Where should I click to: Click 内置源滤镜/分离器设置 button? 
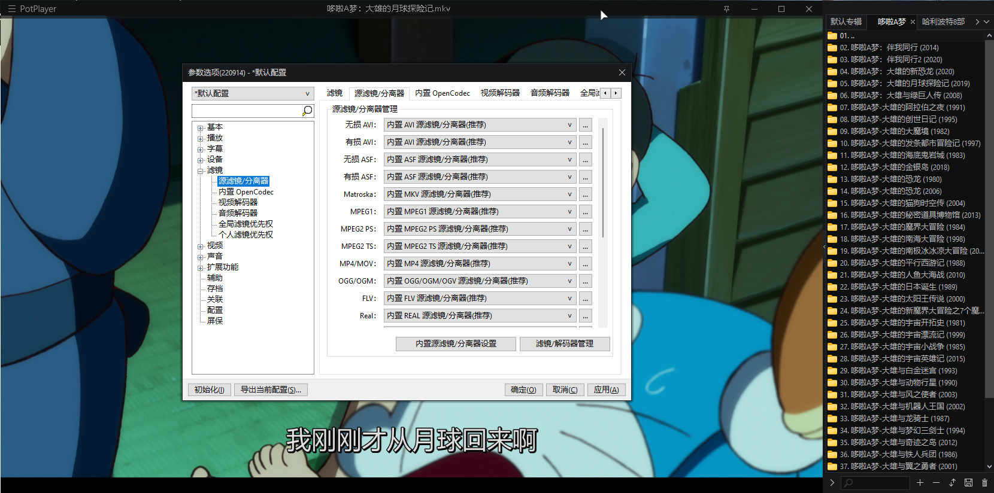456,344
